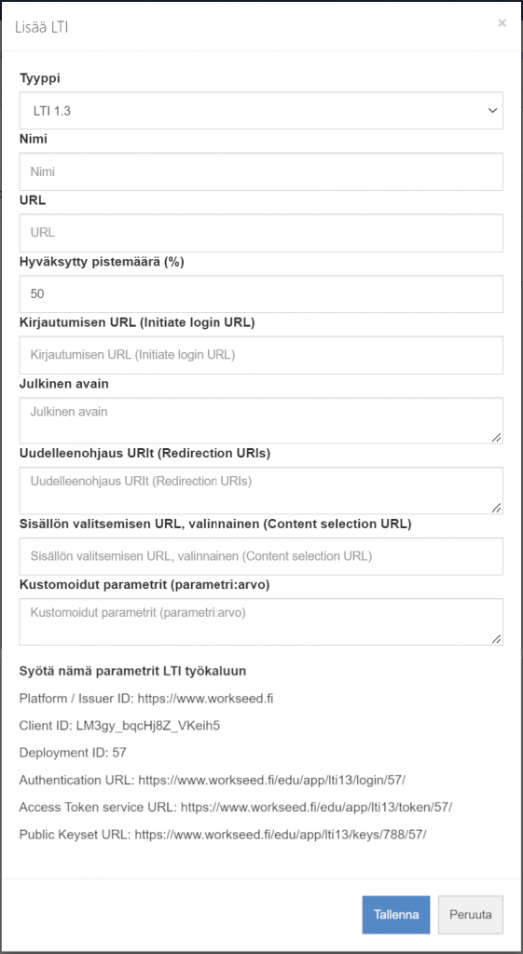The width and height of the screenshot is (523, 954).
Task: Select the Hyväksytty pistemäärä field with 50
Action: [x=261, y=293]
